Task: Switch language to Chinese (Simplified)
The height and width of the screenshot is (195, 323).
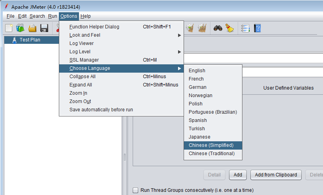Action: click(213, 145)
